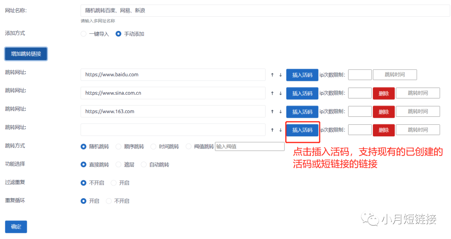This screenshot has height=239, width=451.
Task: Click the up arrow beside the baidu.com URL
Action: coord(272,75)
